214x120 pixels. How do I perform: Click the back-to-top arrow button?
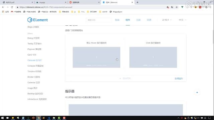tap(197, 92)
